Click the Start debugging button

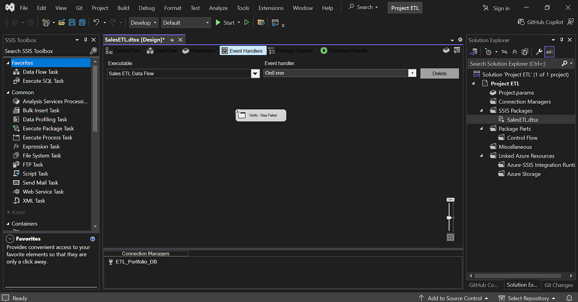coord(225,23)
